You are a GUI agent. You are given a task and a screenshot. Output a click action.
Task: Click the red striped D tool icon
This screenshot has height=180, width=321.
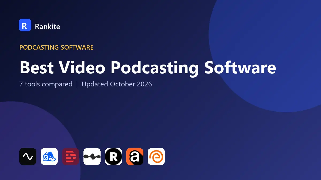[x=71, y=157]
